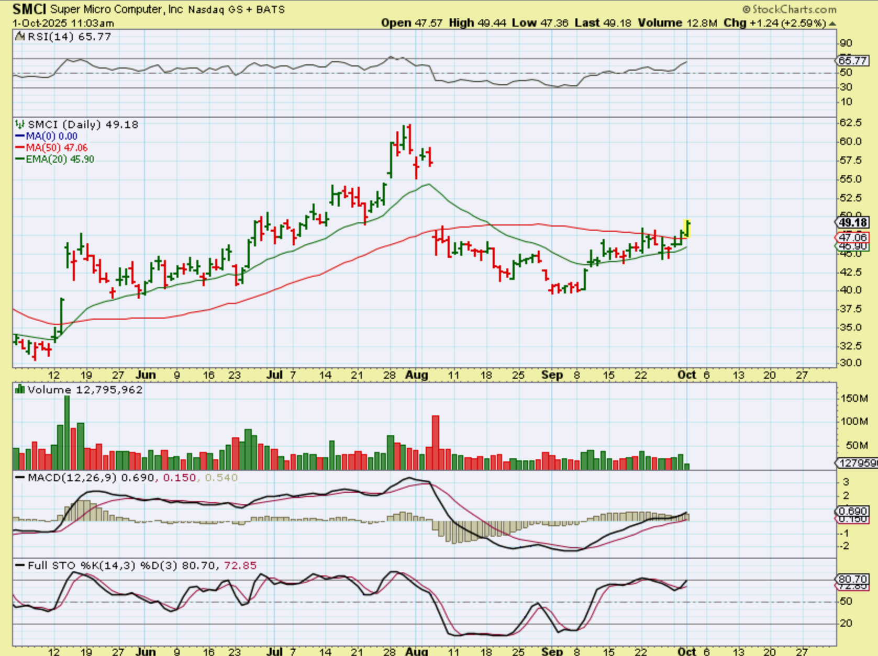
Task: Click the candlestick icon beside SMCI (Daily)
Action: [20, 125]
